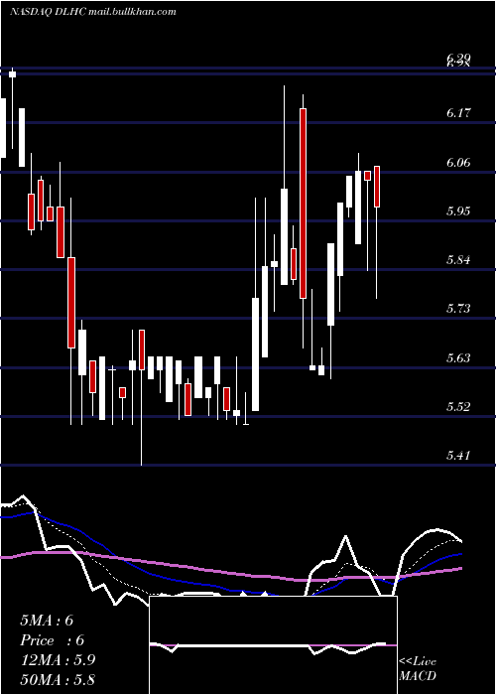This screenshot has height=695, width=496.
Task: Click the NASDAQ DLHC mail.bullkhan.com header text
Action: click(x=93, y=12)
